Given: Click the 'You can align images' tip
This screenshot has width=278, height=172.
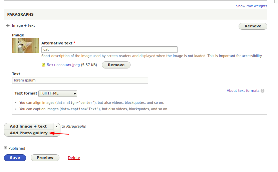Looking at the screenshot, I should pyautogui.click(x=92, y=103).
